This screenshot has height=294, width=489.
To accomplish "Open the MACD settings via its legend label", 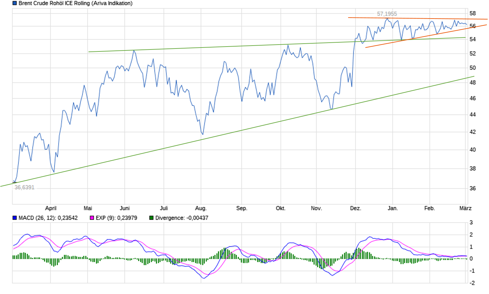I will point(48,217).
